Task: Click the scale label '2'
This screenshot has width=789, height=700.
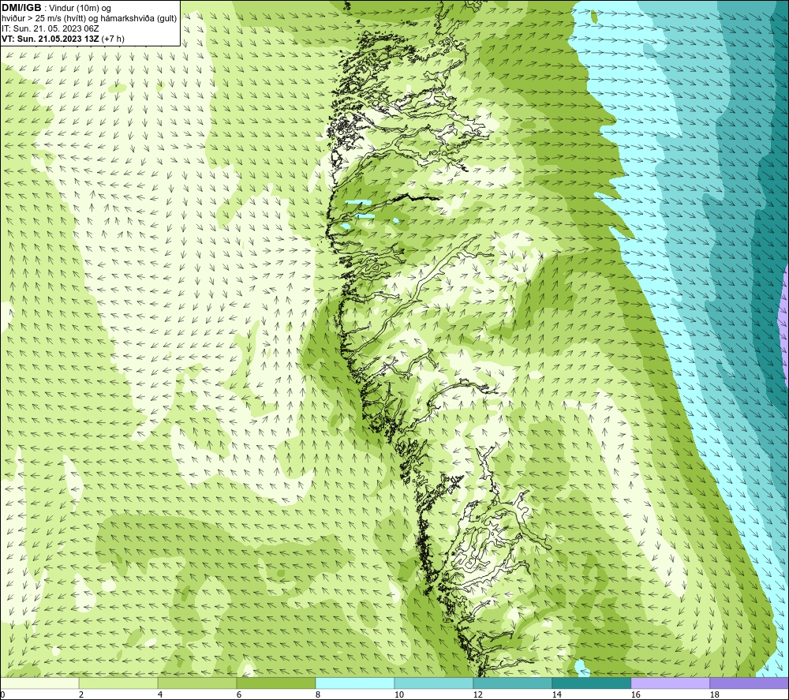Action: (81, 695)
